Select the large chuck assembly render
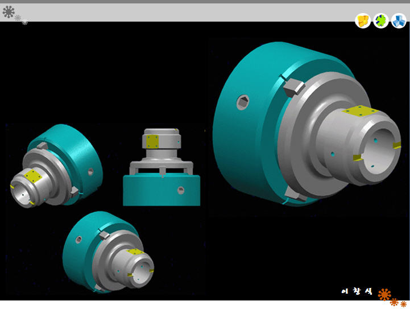Screen dimensions: 410x309 tap(307, 124)
